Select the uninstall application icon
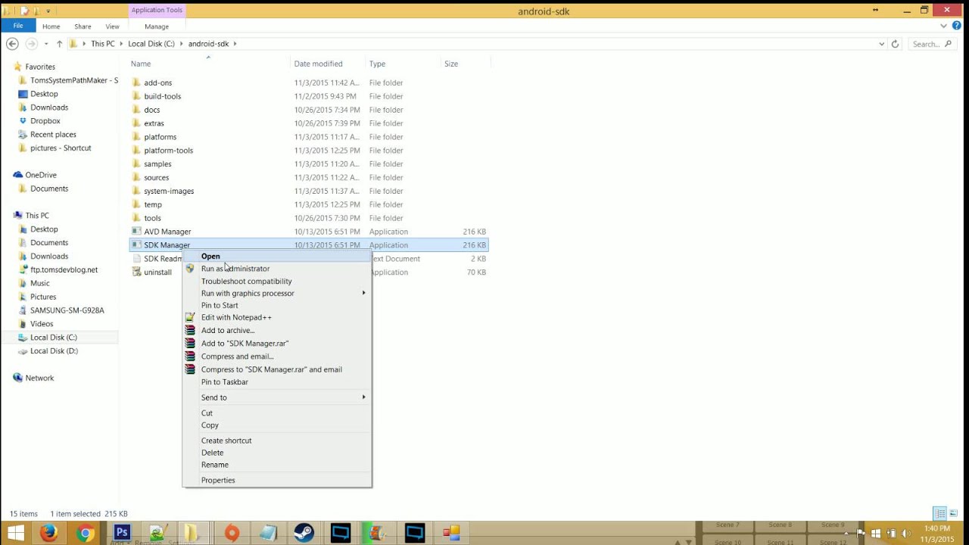 (x=136, y=272)
